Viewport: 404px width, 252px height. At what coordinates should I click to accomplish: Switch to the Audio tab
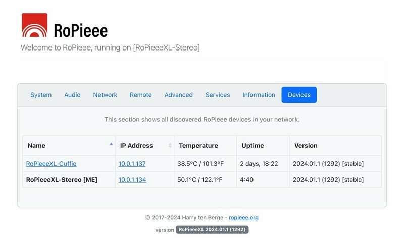click(x=72, y=95)
